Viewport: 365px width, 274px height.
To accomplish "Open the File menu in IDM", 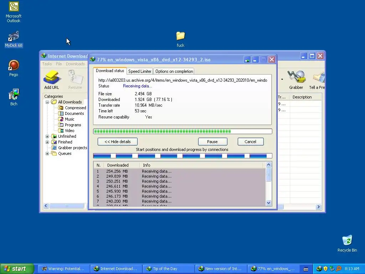I will (x=59, y=64).
